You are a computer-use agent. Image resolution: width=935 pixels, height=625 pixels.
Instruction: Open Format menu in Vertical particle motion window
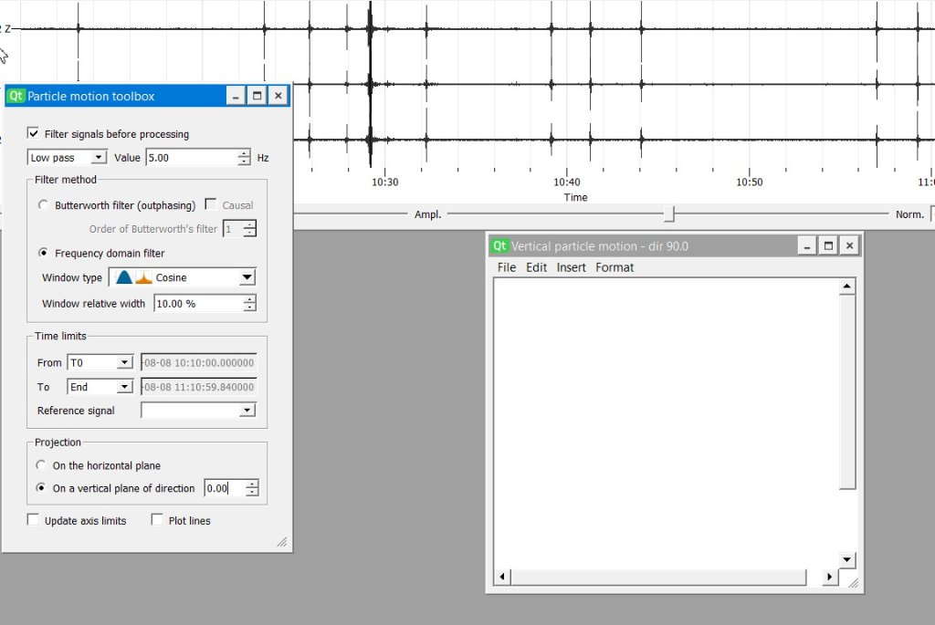(x=615, y=267)
